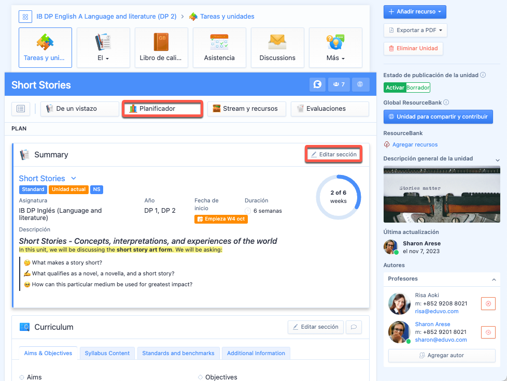The width and height of the screenshot is (507, 381).
Task: Open the 7 members group icon
Action: coord(339,84)
